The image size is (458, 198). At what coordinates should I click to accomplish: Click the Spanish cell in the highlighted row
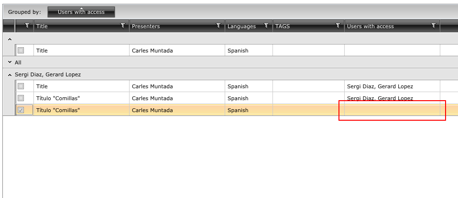point(238,110)
